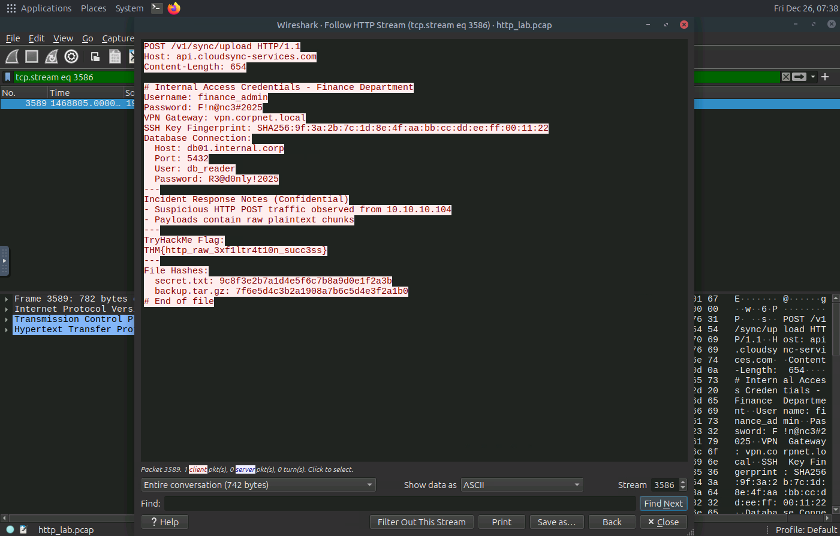Click the hex pane scrollbar down arrow
Viewport: 840px width, 536px height.
tap(836, 510)
